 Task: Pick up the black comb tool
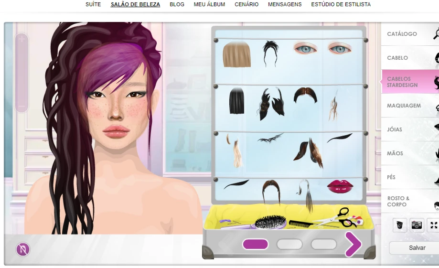click(301, 224)
